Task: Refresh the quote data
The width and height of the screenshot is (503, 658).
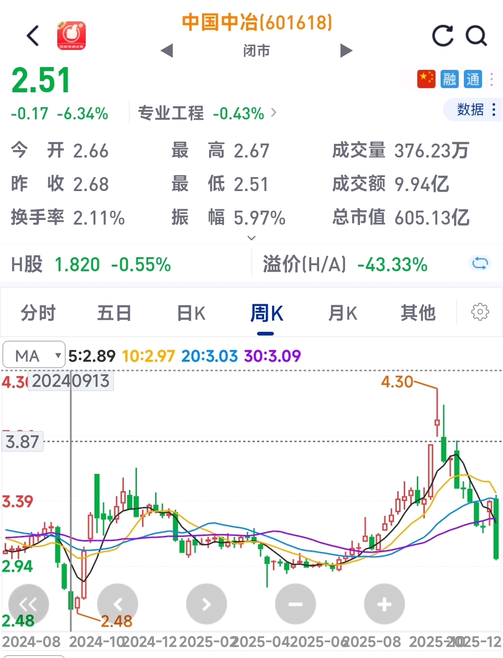Action: [442, 36]
